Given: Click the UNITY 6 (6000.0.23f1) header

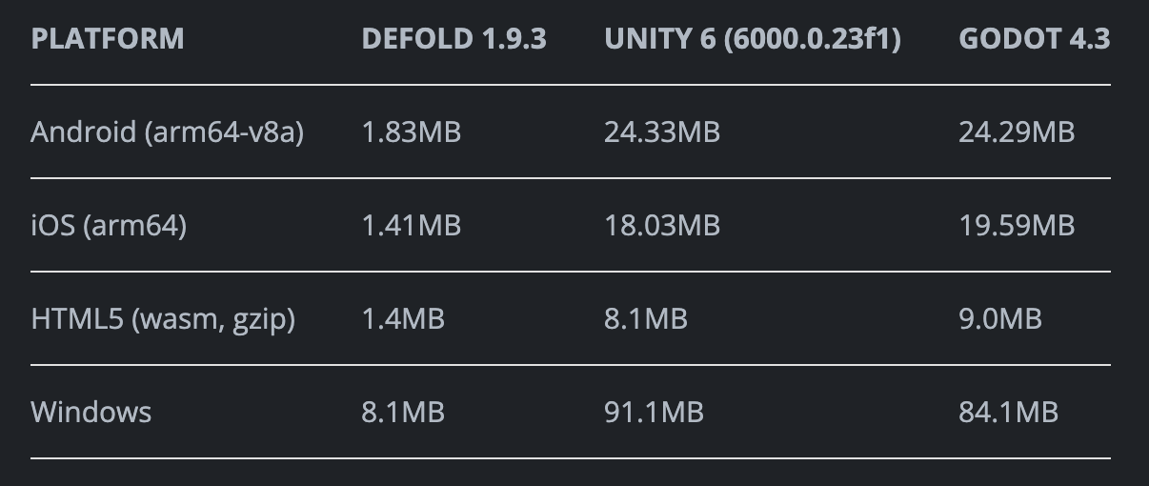Looking at the screenshot, I should pyautogui.click(x=752, y=39).
